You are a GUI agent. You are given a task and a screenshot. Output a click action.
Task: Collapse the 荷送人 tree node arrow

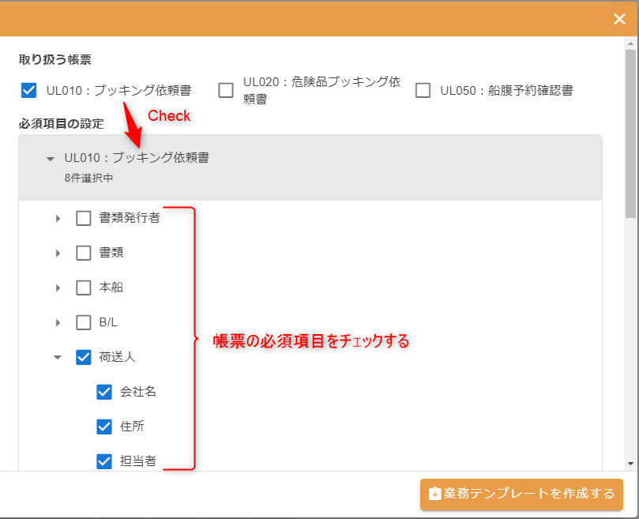click(58, 357)
